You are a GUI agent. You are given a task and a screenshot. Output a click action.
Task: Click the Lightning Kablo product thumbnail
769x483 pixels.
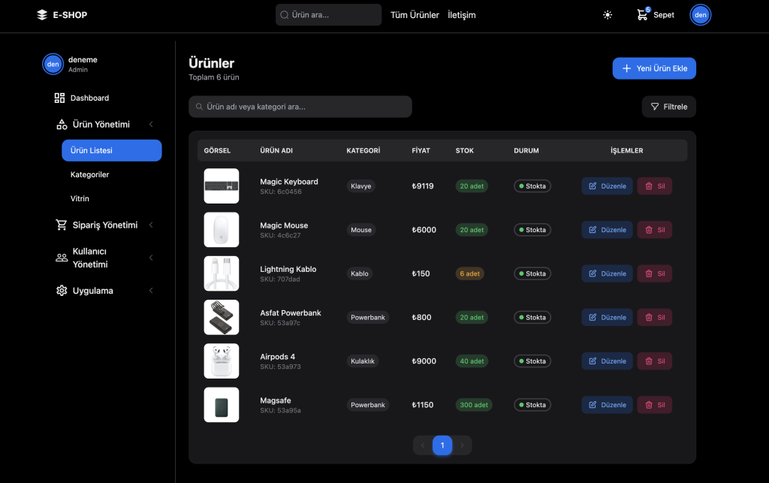(222, 273)
